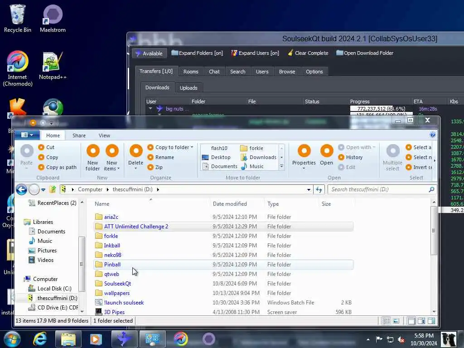The height and width of the screenshot is (348, 464).
Task: Toggle Expand Folders [on] in SoulseekQt
Action: (x=197, y=53)
